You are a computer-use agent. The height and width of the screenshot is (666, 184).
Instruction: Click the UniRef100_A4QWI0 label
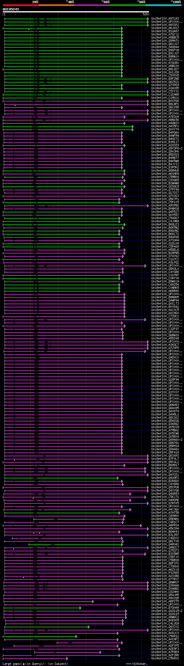pos(165,123)
